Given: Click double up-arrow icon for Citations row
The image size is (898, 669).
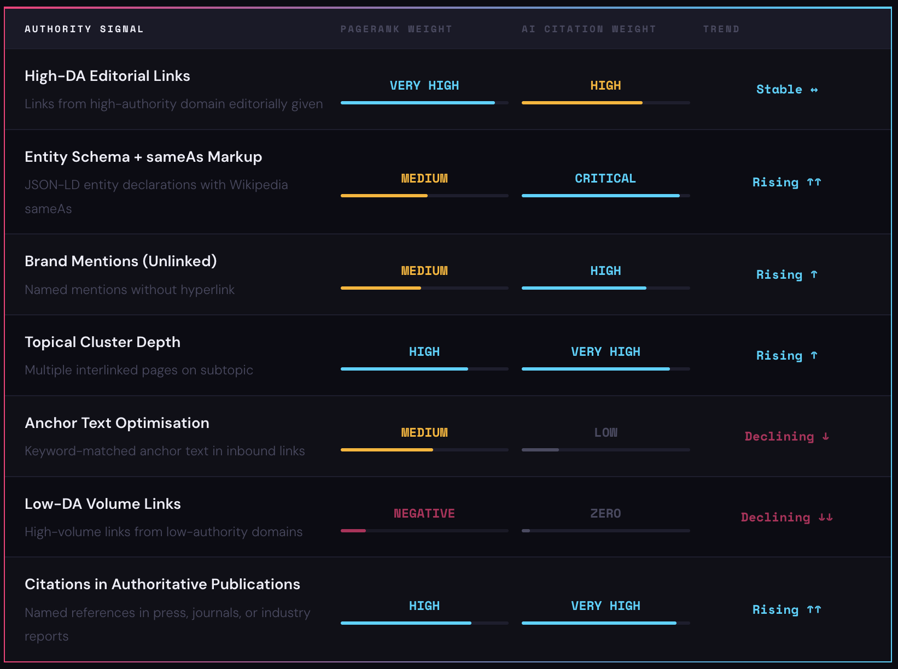Looking at the screenshot, I should click(x=814, y=610).
